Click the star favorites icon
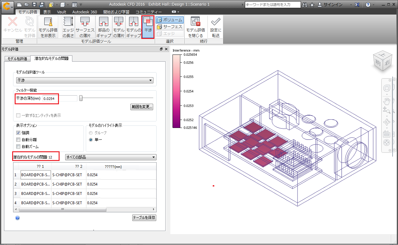 point(312,5)
